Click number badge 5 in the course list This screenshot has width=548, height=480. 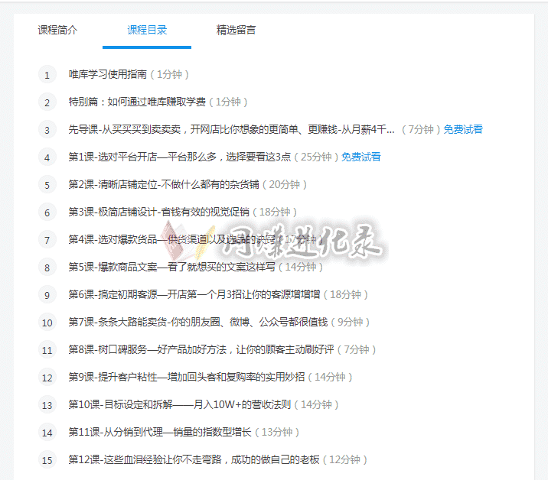[47, 185]
